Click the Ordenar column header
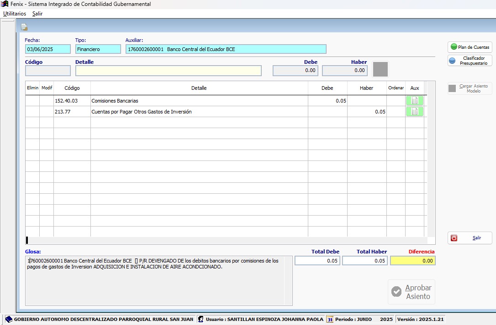Viewport: 496px width, 325px height. [x=396, y=88]
